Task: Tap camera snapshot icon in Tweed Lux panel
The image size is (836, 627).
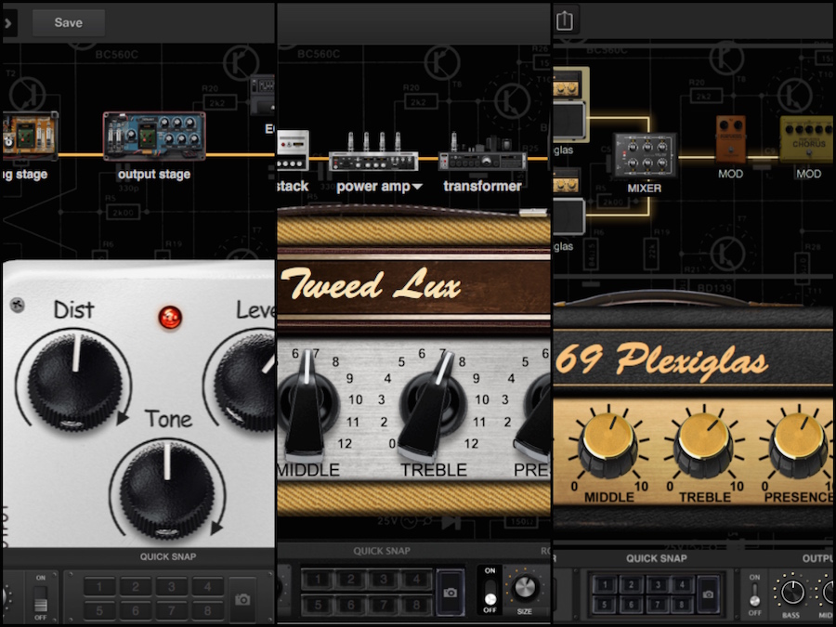Action: [450, 593]
